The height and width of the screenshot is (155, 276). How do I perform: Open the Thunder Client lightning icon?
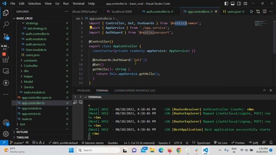6,83
